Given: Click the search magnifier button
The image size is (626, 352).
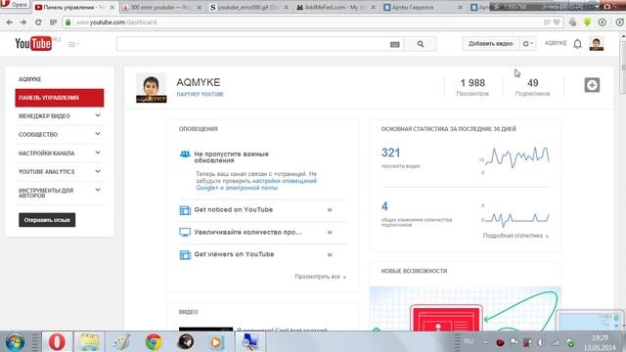Looking at the screenshot, I should point(421,44).
